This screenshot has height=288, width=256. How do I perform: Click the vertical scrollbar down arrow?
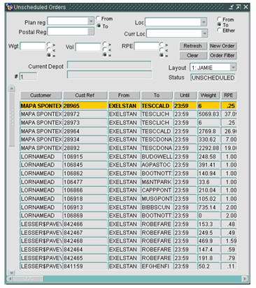pos(12,273)
